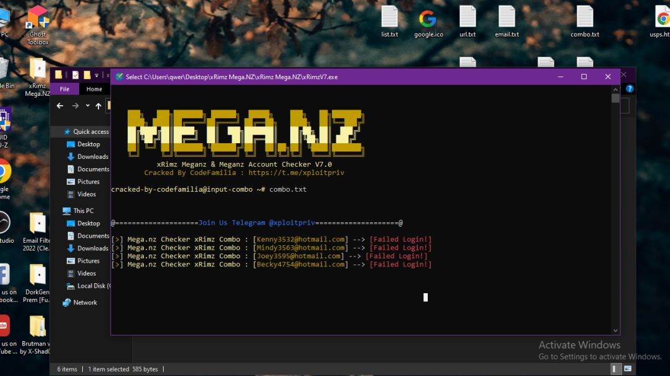Viewport: 670px width, 376px height.
Task: Open the File tab in File Explorer
Action: [x=65, y=89]
